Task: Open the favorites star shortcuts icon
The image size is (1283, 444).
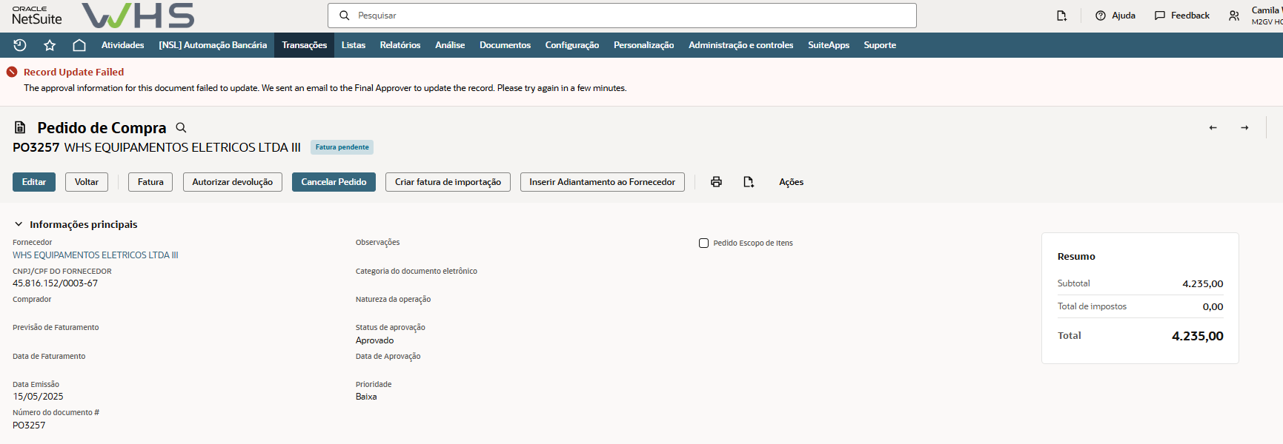Action: point(50,45)
